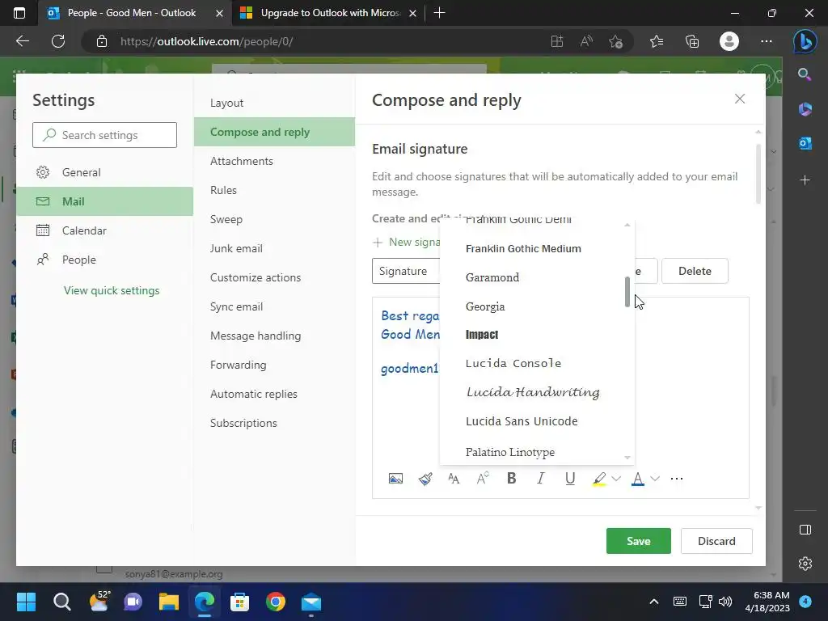Open Calendar settings category

coord(104,230)
